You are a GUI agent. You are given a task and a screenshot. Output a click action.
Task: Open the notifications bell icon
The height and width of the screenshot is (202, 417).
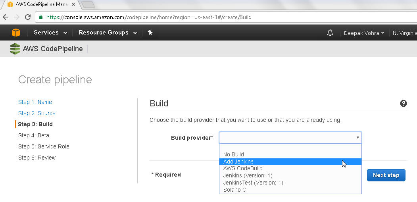[330, 33]
